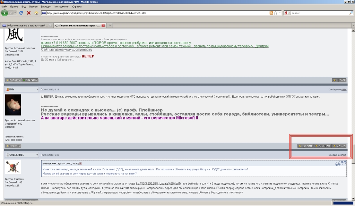355x206 pixels.
Task: Open a new tab with plus button
Action: click(x=109, y=26)
